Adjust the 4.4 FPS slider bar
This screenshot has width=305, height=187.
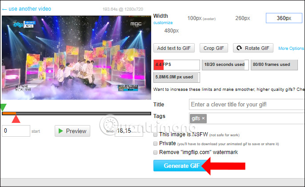point(177,65)
